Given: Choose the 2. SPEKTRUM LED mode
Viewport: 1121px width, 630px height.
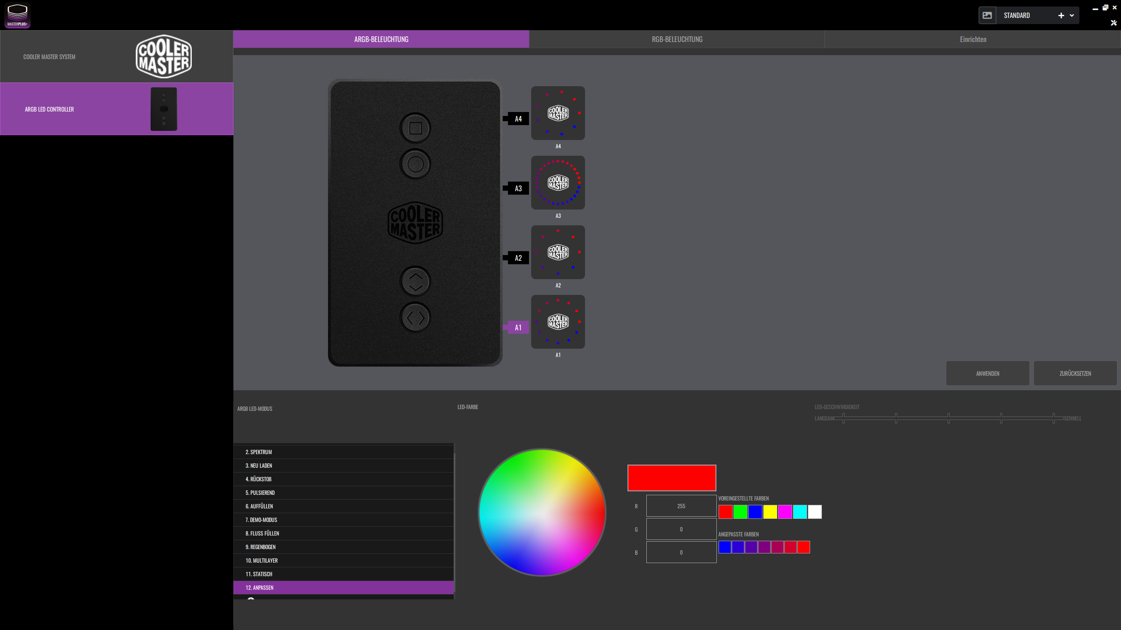Looking at the screenshot, I should tap(343, 452).
